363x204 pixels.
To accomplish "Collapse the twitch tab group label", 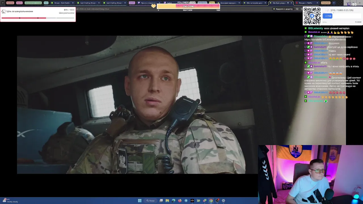I will (x=132, y=3).
